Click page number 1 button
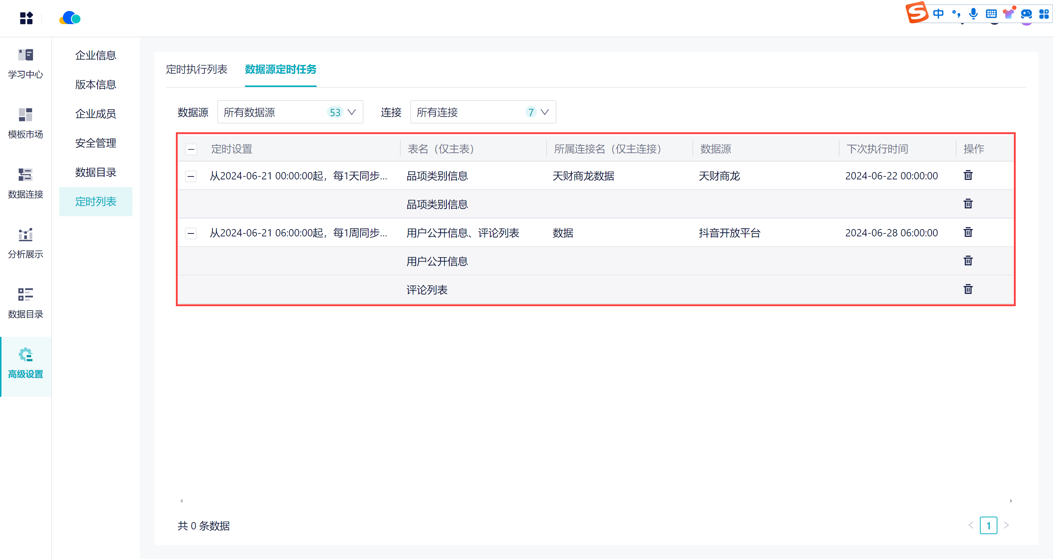Image resolution: width=1053 pixels, height=559 pixels. click(988, 525)
